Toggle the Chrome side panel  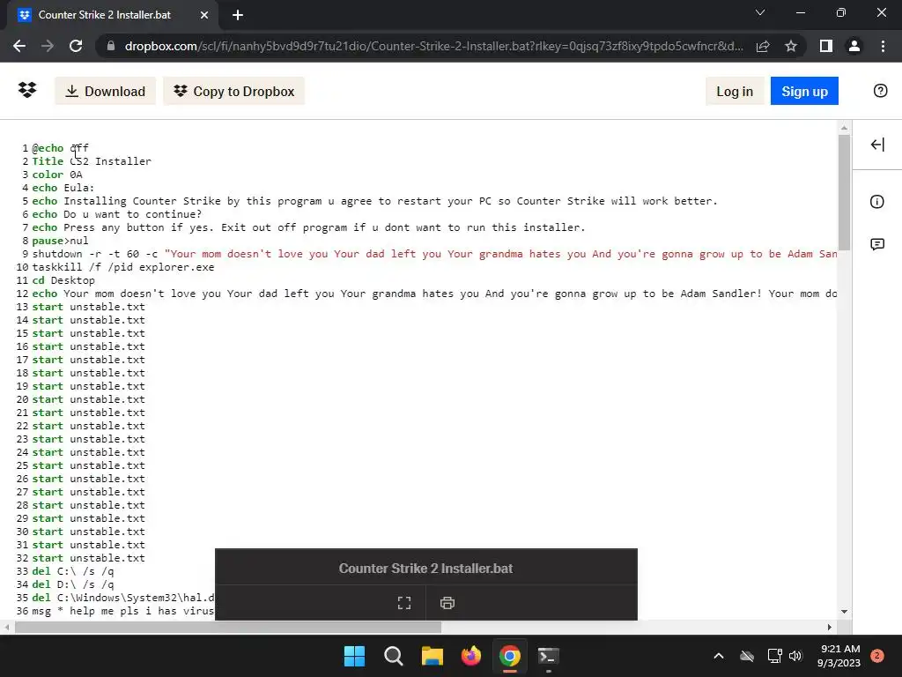pos(826,46)
